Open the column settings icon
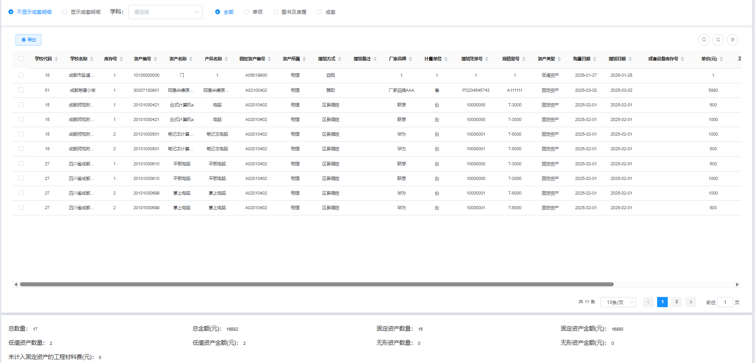The height and width of the screenshot is (363, 755). point(732,40)
